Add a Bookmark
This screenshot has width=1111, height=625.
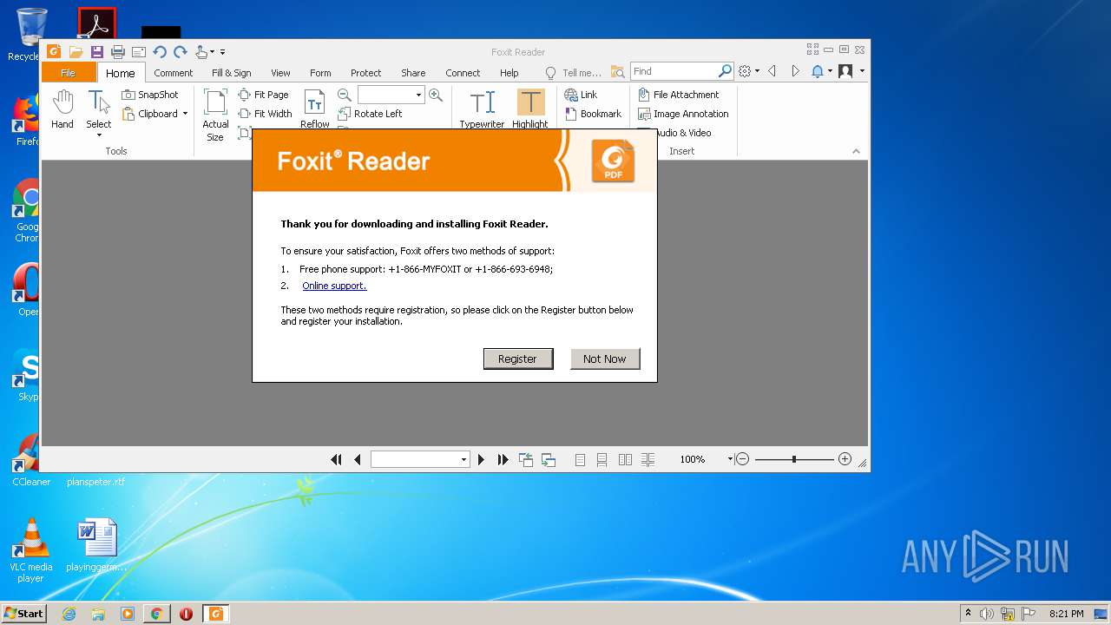[x=594, y=114]
